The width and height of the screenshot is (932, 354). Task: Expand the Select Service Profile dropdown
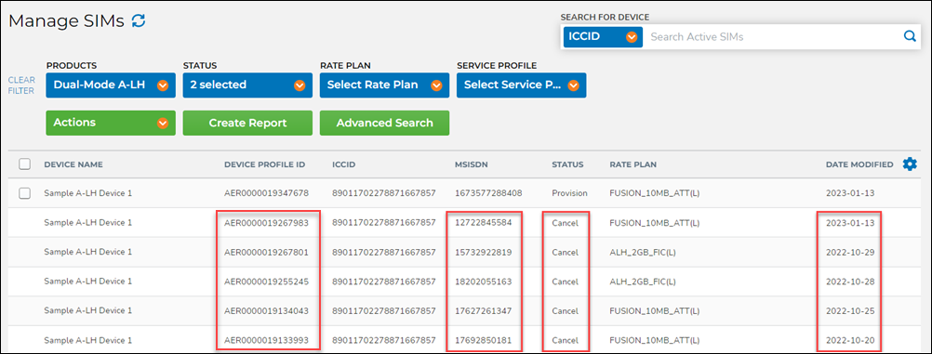click(x=521, y=85)
